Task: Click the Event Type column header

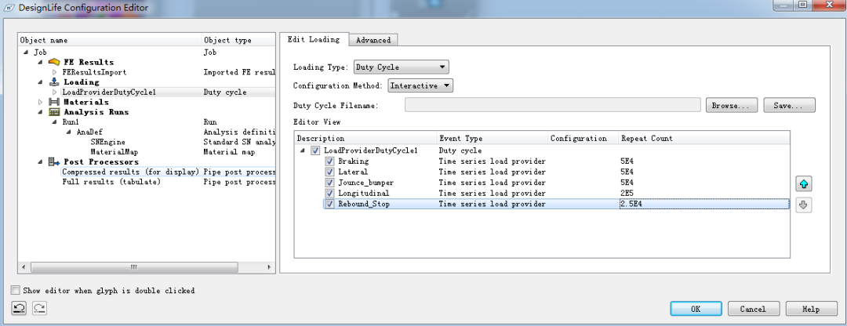Action: tap(492, 138)
